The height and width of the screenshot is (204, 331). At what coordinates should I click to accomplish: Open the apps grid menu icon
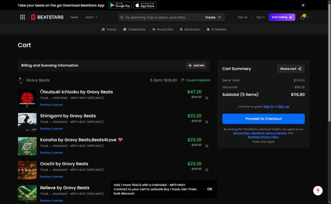tap(22, 17)
